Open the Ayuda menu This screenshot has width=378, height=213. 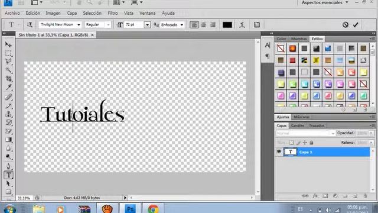pos(168,13)
